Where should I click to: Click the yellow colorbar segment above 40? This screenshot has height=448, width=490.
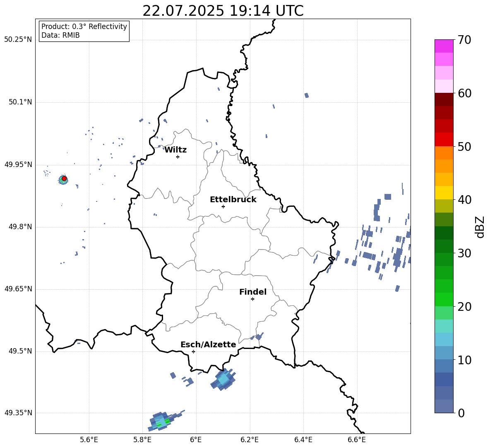[x=444, y=193]
